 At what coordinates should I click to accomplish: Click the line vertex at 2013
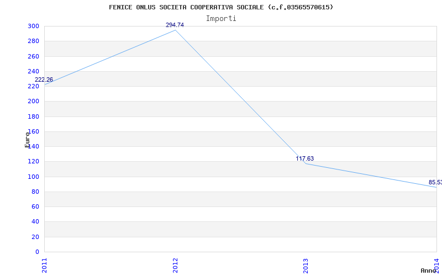tap(306, 163)
